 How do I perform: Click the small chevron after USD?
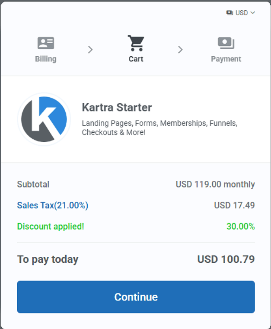click(x=253, y=13)
